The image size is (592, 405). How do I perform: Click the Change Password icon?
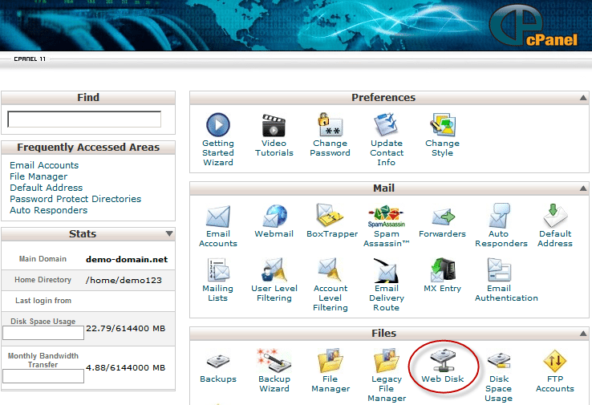(x=330, y=125)
